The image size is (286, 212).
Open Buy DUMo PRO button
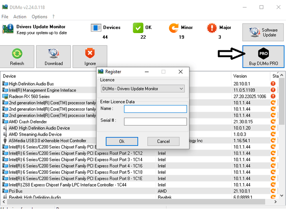click(x=263, y=57)
